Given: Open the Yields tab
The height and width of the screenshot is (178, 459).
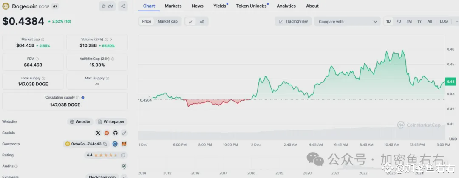Looking at the screenshot, I should (220, 6).
